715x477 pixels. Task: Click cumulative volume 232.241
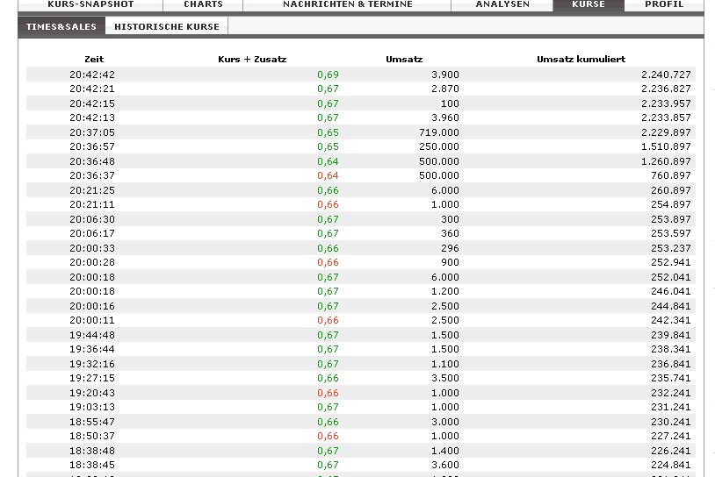pos(671,392)
